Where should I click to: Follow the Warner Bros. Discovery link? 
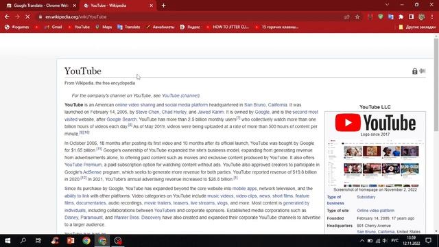tap(137, 217)
